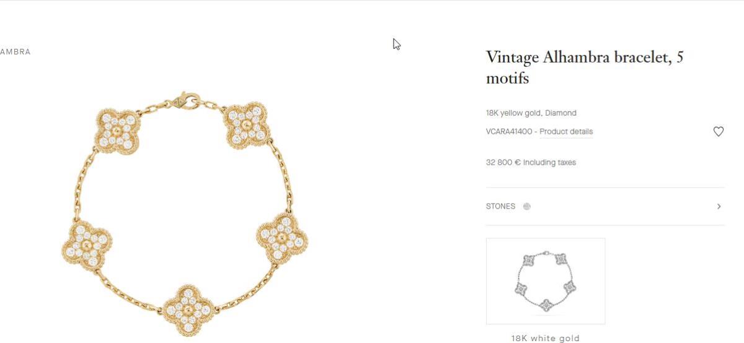Click the top-right clover motif on bracelet

[246, 125]
